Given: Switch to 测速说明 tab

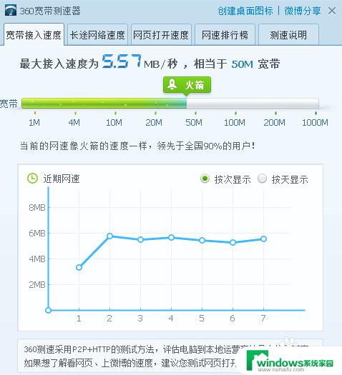Looking at the screenshot, I should click(x=288, y=35).
